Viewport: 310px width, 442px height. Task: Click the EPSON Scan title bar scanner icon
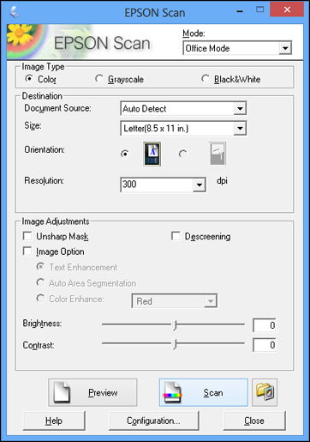[14, 12]
